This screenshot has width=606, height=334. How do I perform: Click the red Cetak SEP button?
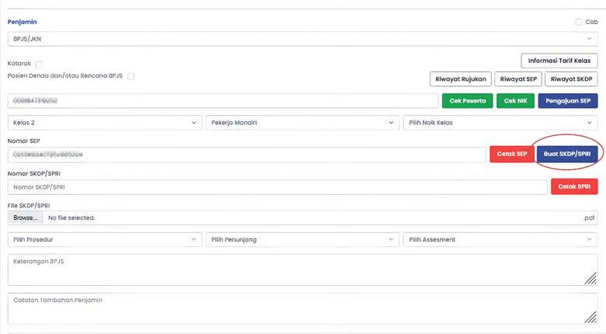pyautogui.click(x=511, y=154)
